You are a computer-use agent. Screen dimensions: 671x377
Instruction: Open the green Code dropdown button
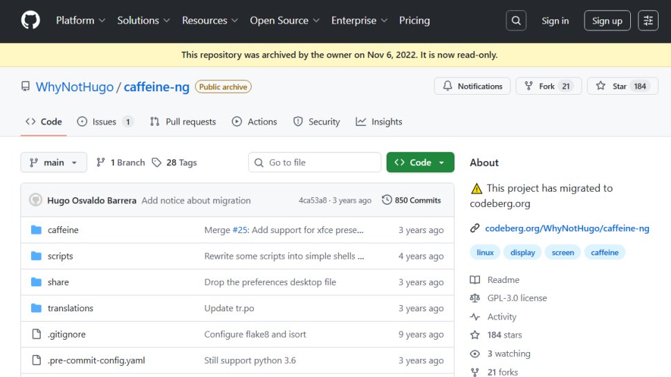click(420, 163)
